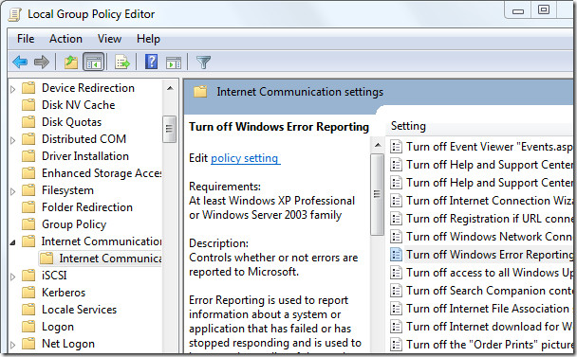Click tree pane scrollbar up arrow

tap(170, 88)
